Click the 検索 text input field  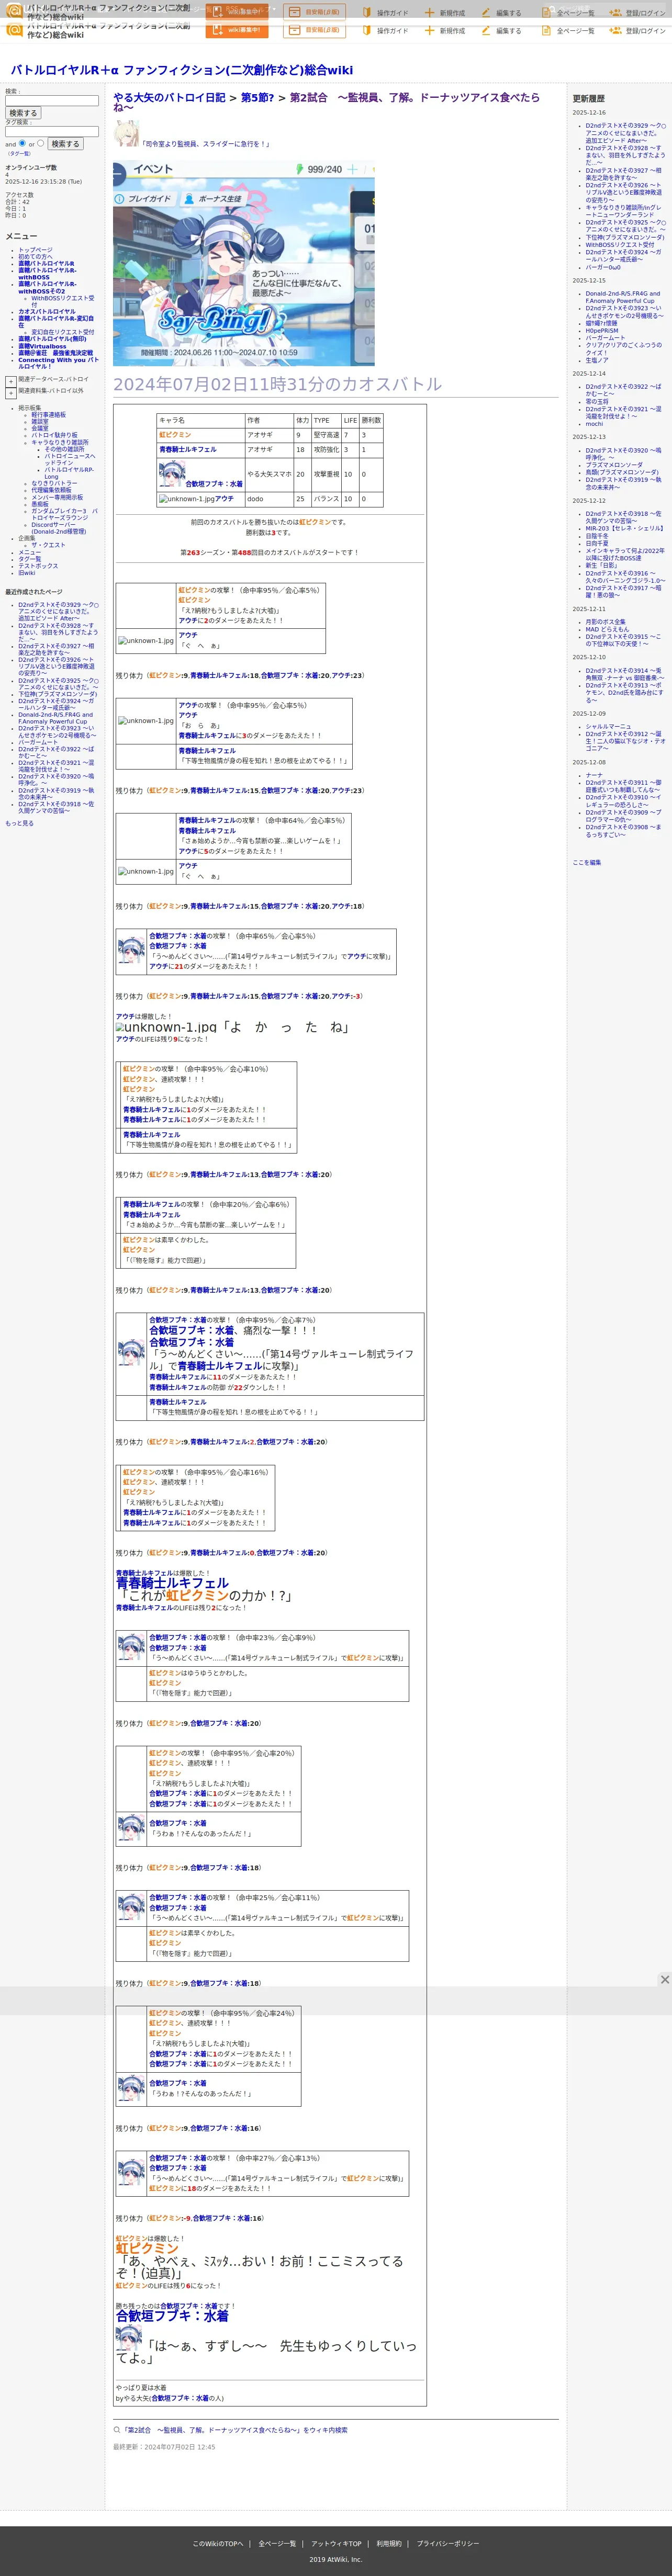(52, 101)
